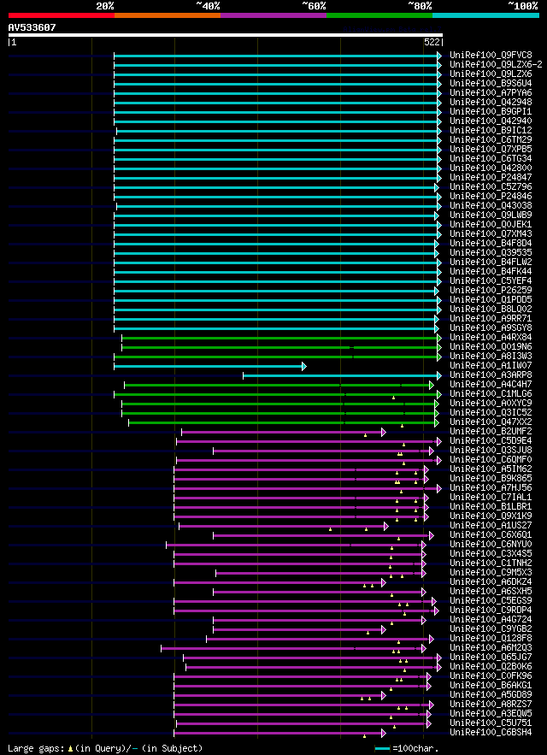The image size is (547, 755).
Task: Select the UniRef100_Q42948 hit label
Action: pyautogui.click(x=491, y=103)
